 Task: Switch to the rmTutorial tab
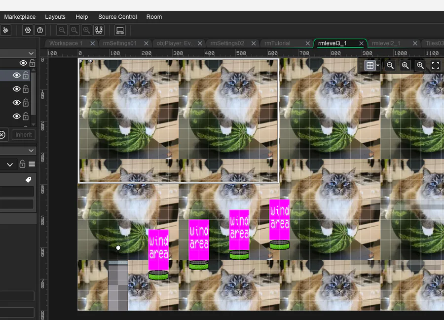277,43
